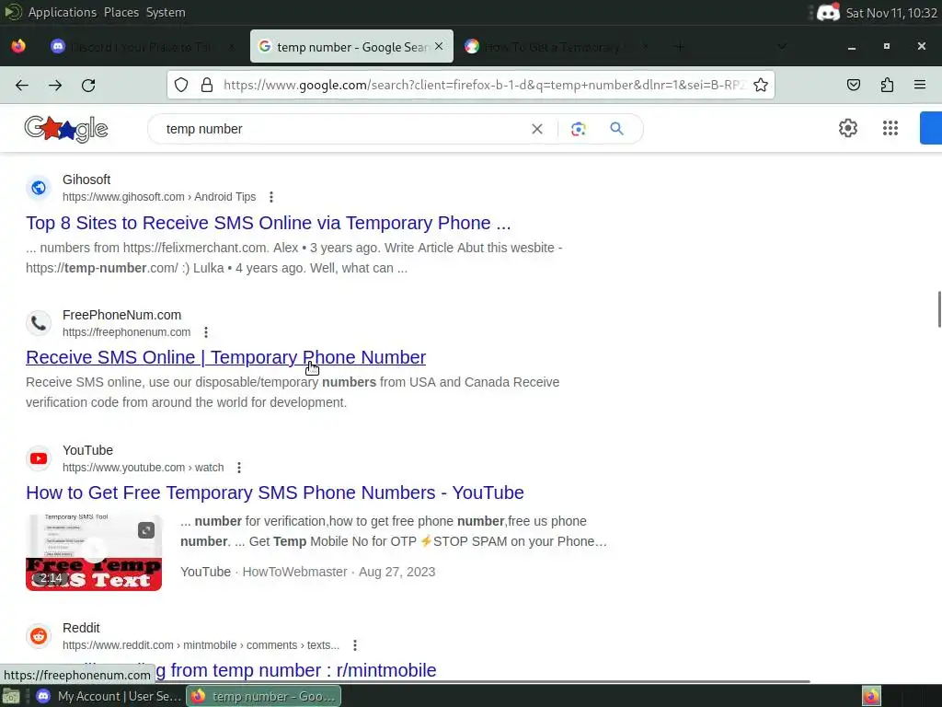Click the FreePhoneNum.com site name
Viewport: 942px width, 707px height.
122,315
